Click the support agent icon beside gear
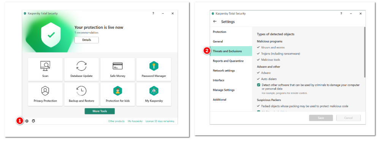This screenshot has width=380, height=142. coord(33,121)
